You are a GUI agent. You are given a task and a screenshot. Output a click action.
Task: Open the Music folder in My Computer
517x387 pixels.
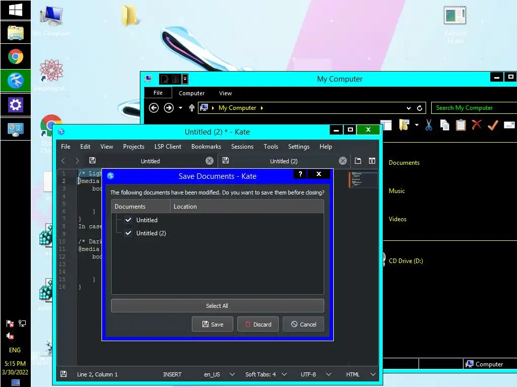[x=397, y=191]
